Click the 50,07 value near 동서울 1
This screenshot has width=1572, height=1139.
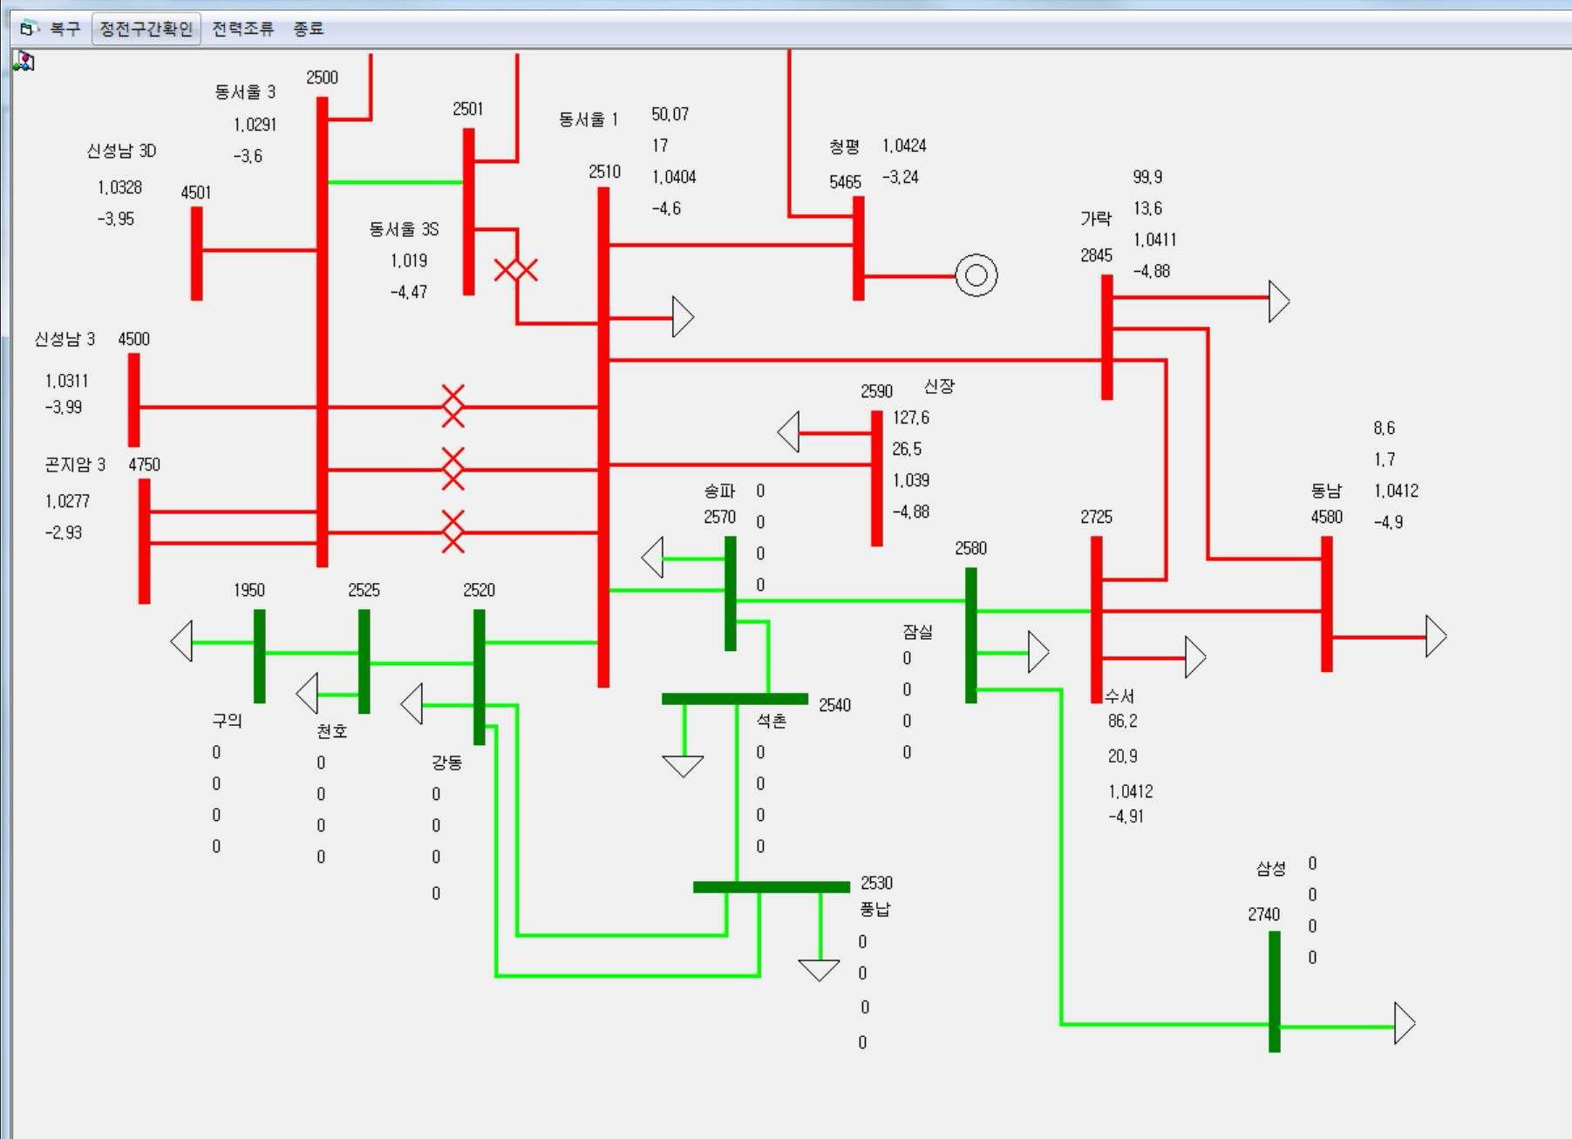(670, 114)
